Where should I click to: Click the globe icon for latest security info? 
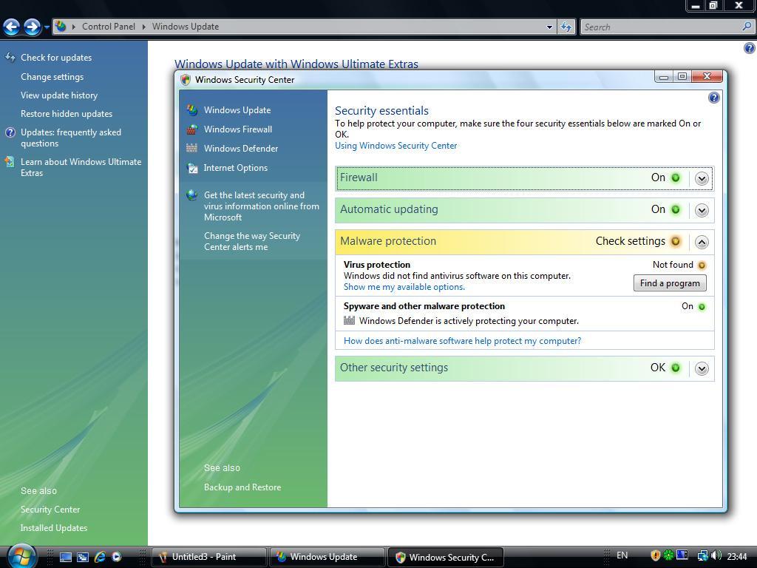coord(192,195)
